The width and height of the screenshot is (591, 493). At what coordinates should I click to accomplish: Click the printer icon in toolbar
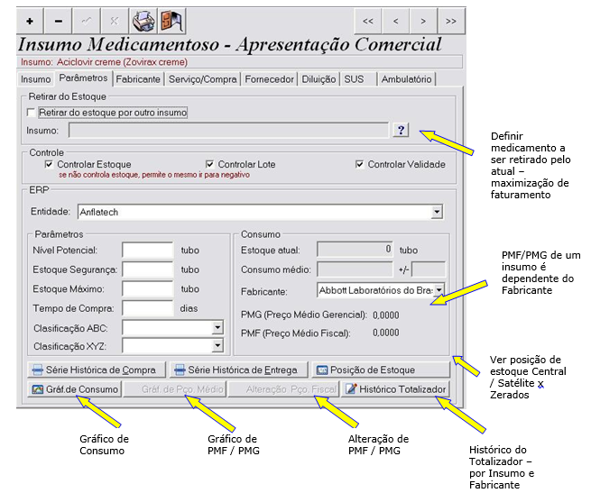coord(143,21)
